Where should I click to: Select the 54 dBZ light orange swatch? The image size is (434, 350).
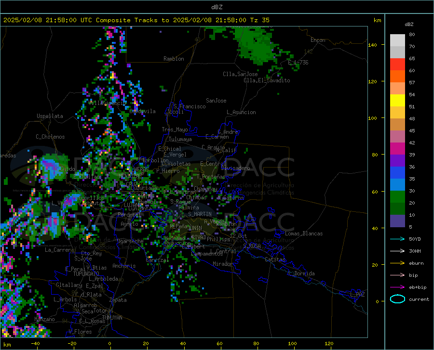tap(397, 89)
